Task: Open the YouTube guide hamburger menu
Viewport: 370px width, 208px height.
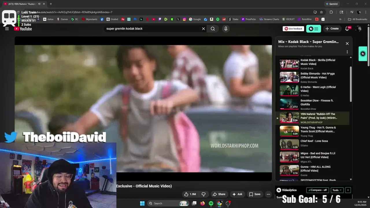Action: coord(7,29)
